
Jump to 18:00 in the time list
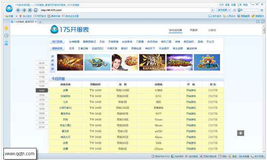(x=42, y=109)
